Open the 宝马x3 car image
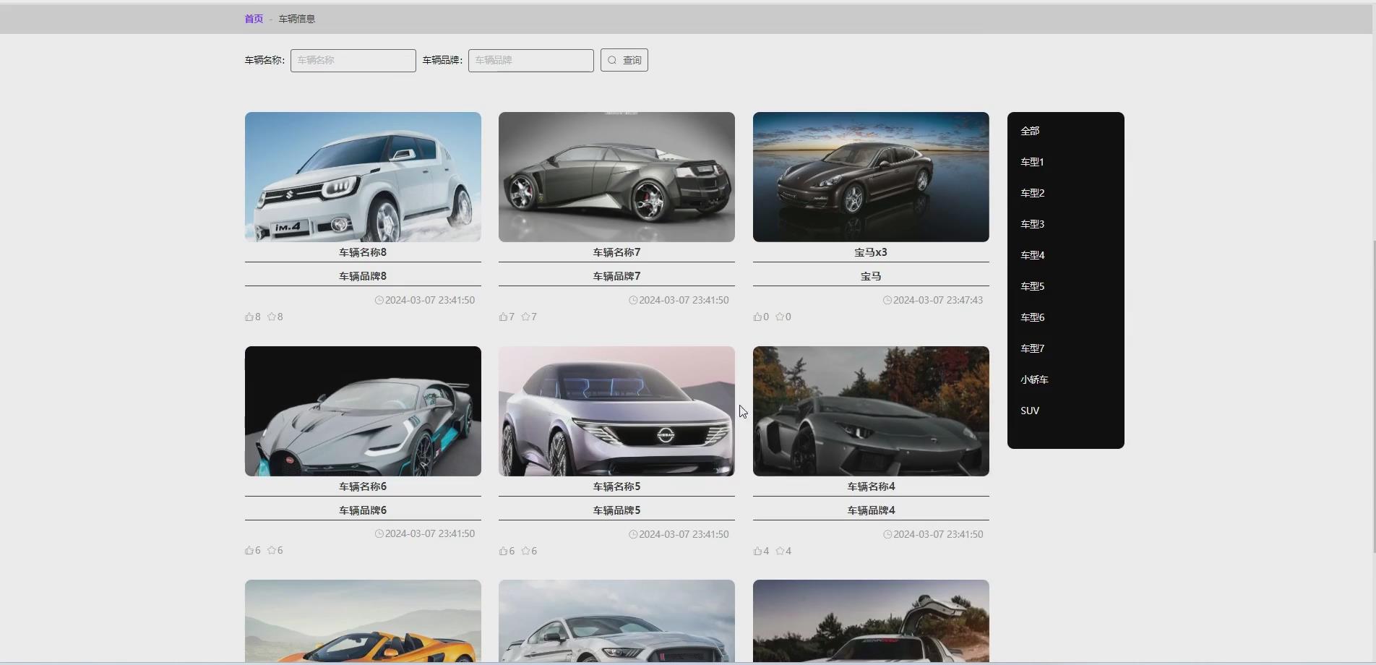 871,177
